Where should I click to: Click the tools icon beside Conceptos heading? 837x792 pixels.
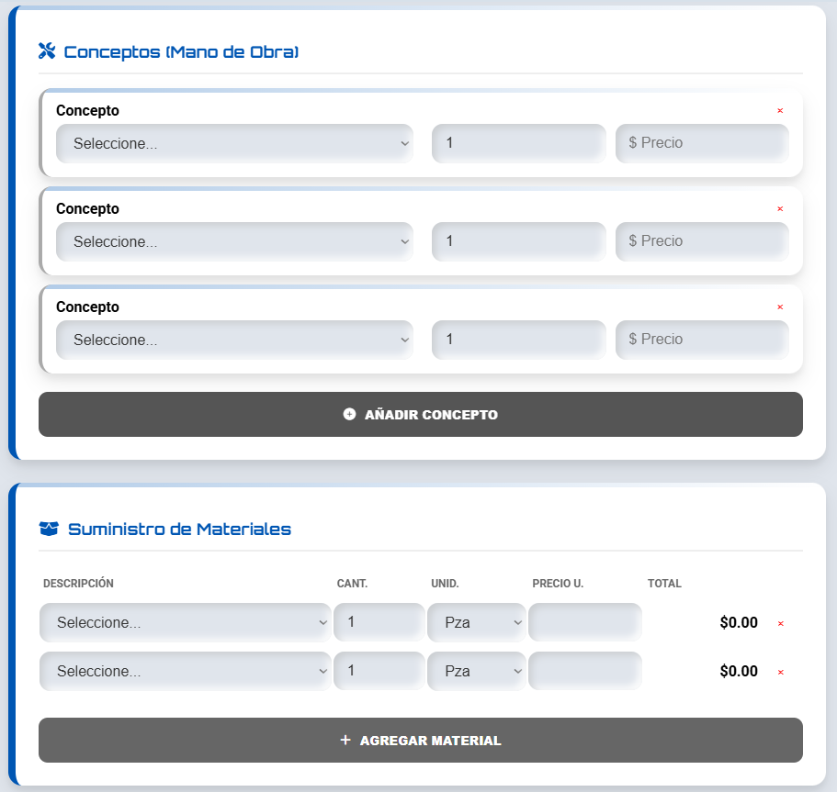(x=47, y=51)
